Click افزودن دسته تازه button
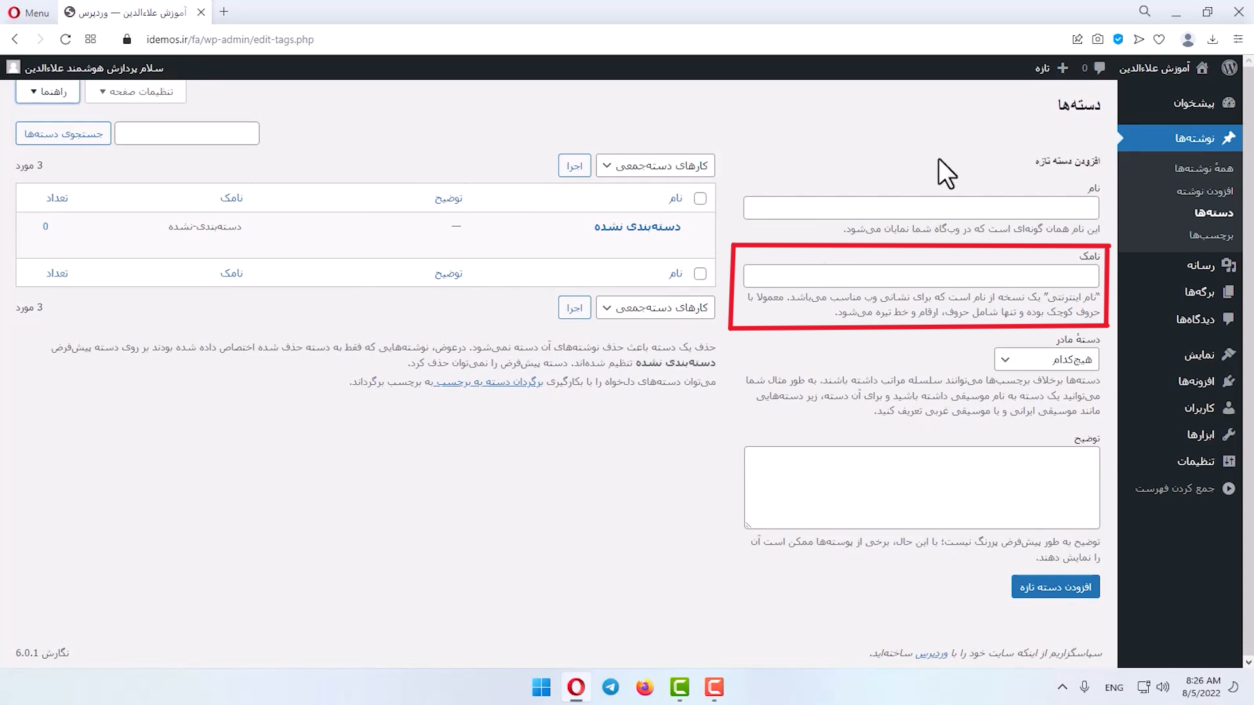The height and width of the screenshot is (705, 1254). [x=1055, y=587]
